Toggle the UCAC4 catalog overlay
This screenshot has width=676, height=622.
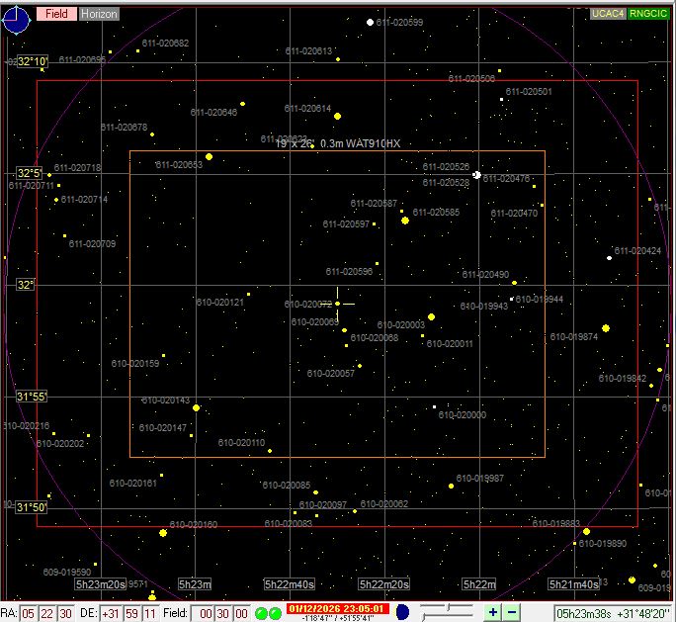tap(607, 14)
